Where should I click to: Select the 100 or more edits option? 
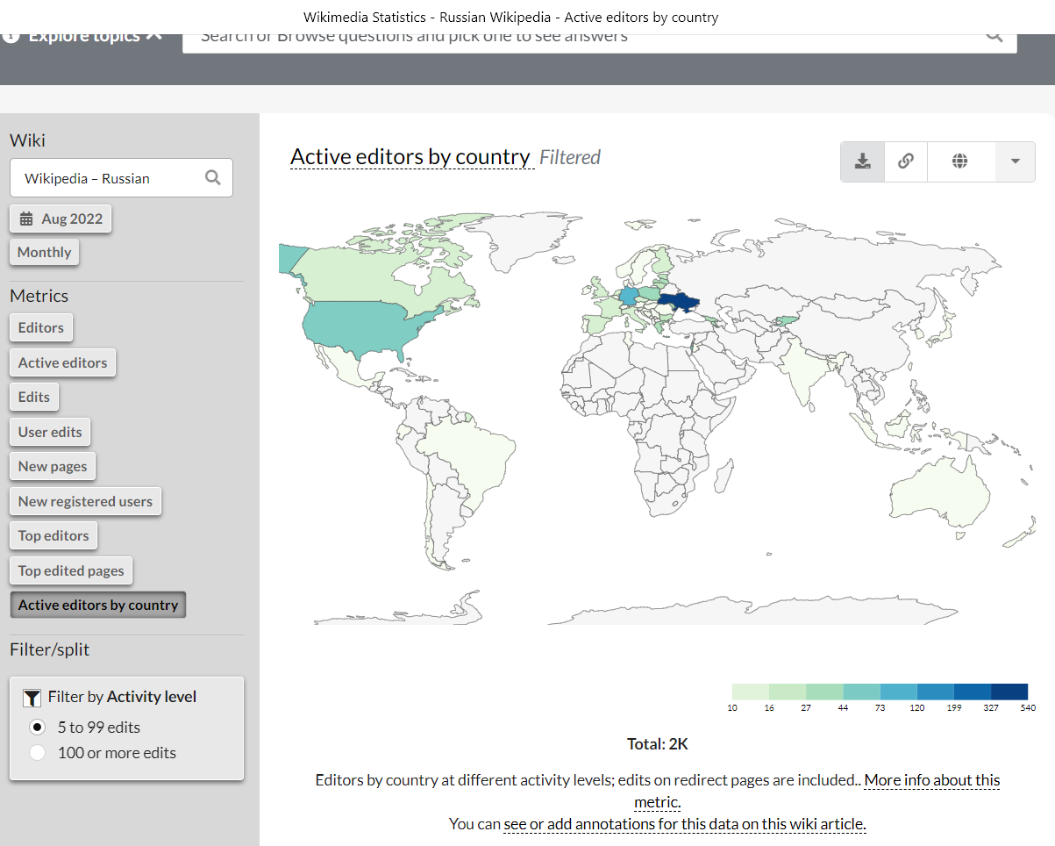pyautogui.click(x=38, y=752)
